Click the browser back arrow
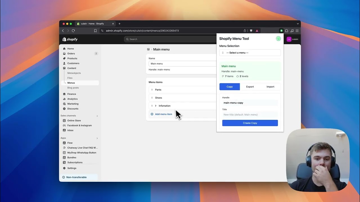This screenshot has height=202, width=360. [x=63, y=31]
